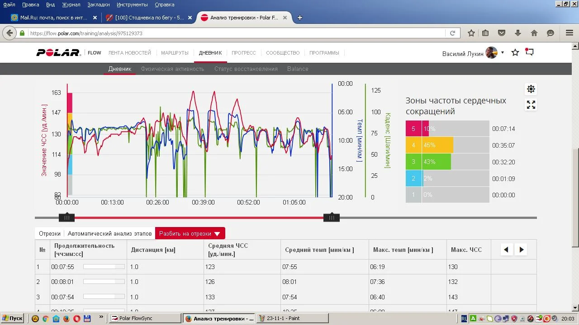Show previous table columns arrow
Viewport: 579px width, 325px height.
click(506, 250)
